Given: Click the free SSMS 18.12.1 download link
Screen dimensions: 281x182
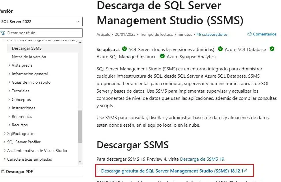Looking at the screenshot, I should coord(172,170).
